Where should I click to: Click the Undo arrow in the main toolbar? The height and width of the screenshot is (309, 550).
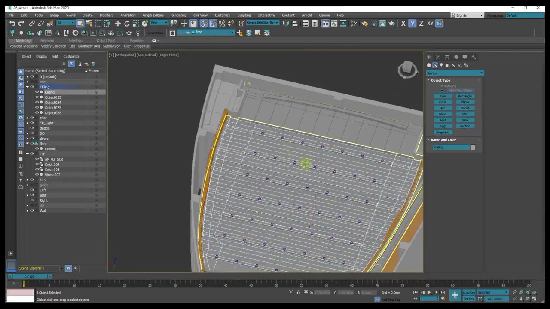12,24
